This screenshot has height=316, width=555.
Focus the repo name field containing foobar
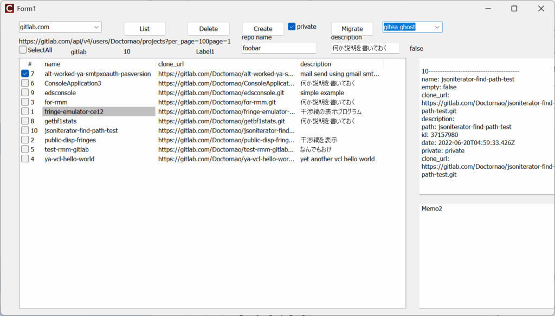[x=279, y=48]
